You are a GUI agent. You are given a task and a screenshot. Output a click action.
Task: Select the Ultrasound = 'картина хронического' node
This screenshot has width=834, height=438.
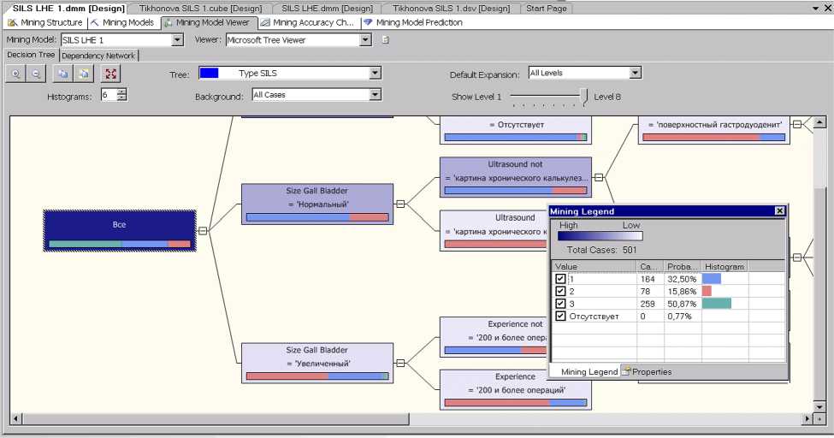[494, 230]
